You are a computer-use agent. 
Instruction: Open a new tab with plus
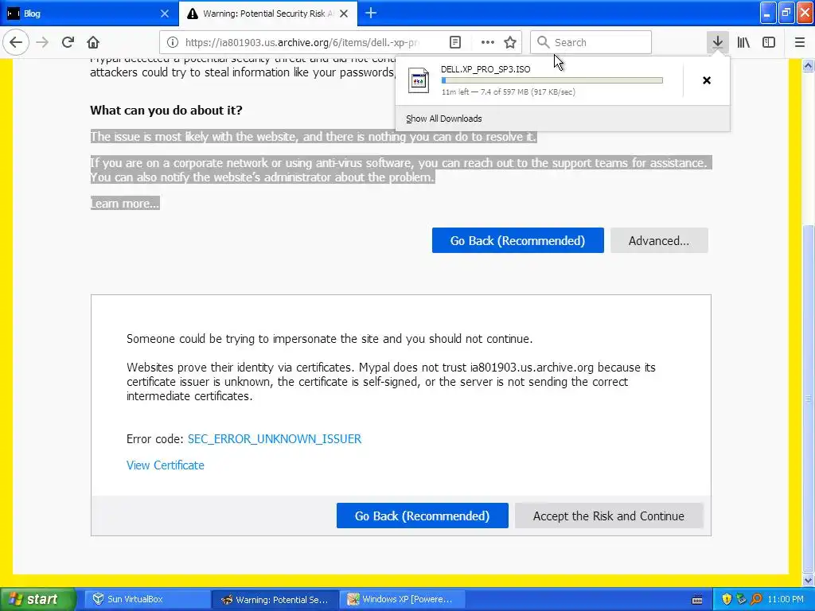pyautogui.click(x=371, y=13)
